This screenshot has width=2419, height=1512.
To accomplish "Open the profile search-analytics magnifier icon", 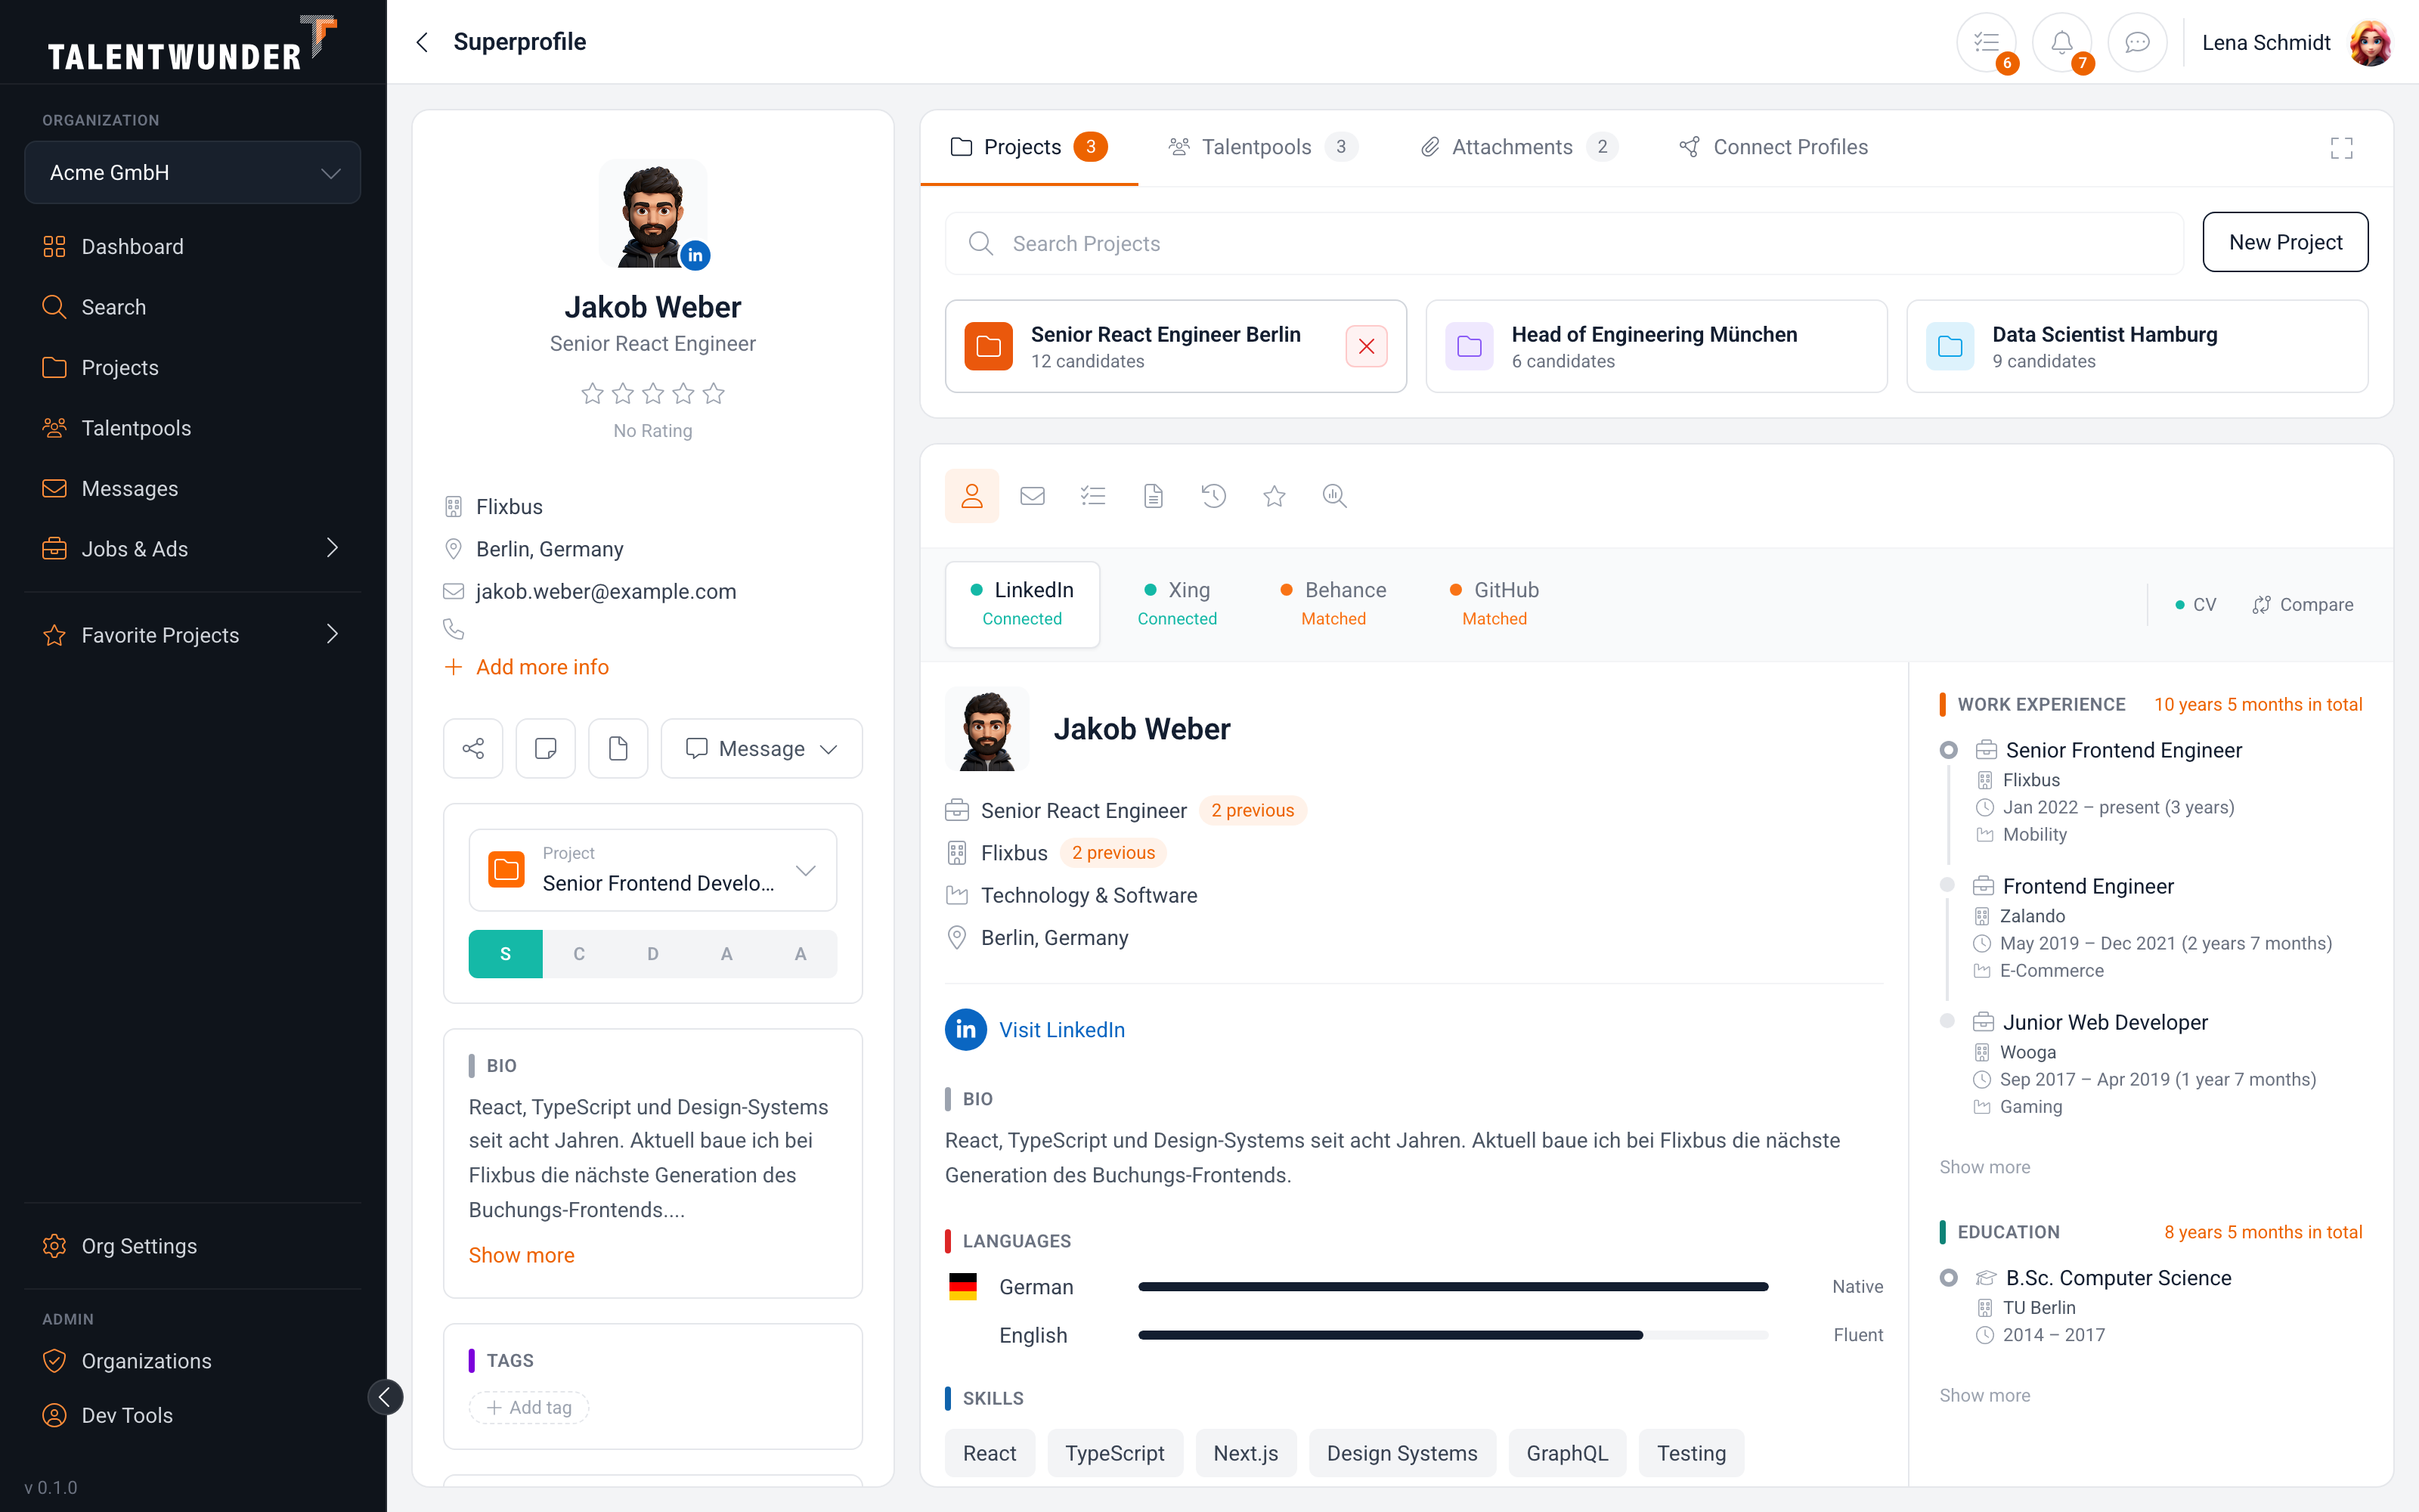I will click(x=1334, y=496).
